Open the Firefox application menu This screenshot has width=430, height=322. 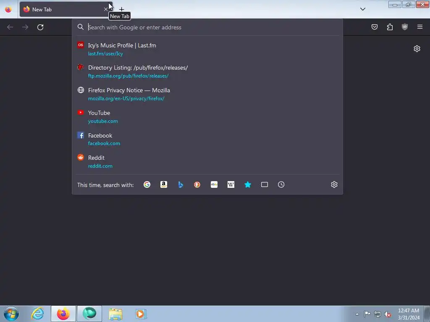[420, 27]
